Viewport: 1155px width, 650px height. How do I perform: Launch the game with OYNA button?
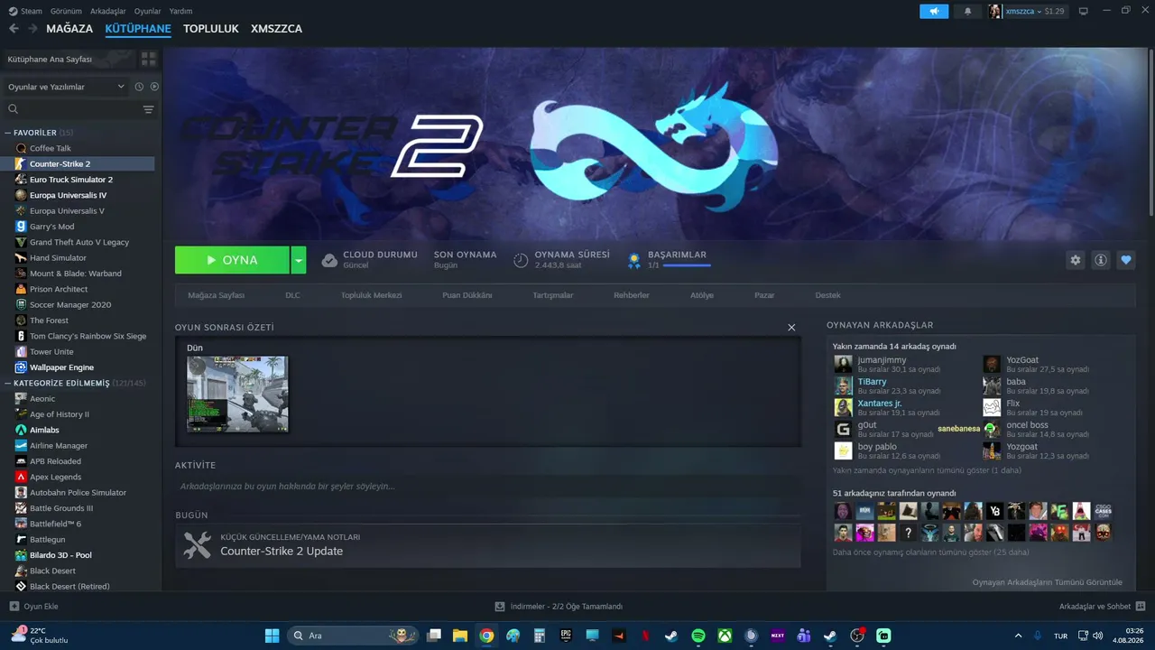pyautogui.click(x=232, y=260)
